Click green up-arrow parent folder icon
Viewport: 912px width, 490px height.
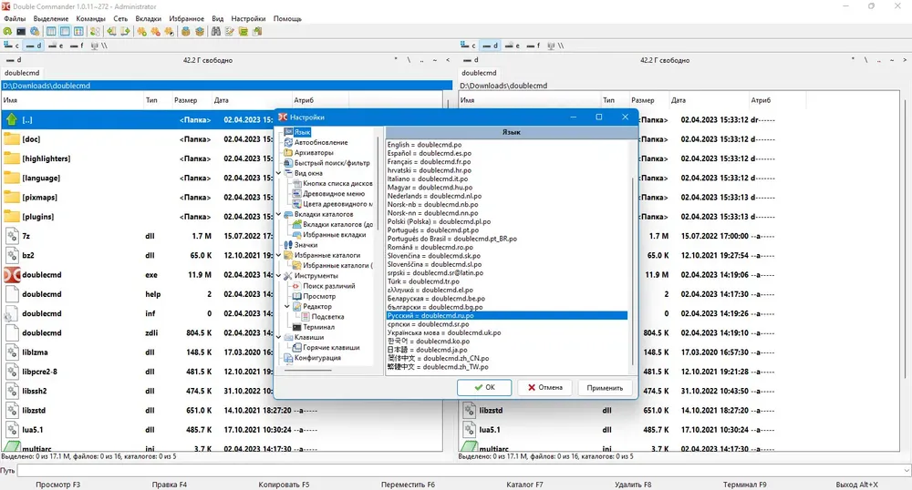[12, 119]
